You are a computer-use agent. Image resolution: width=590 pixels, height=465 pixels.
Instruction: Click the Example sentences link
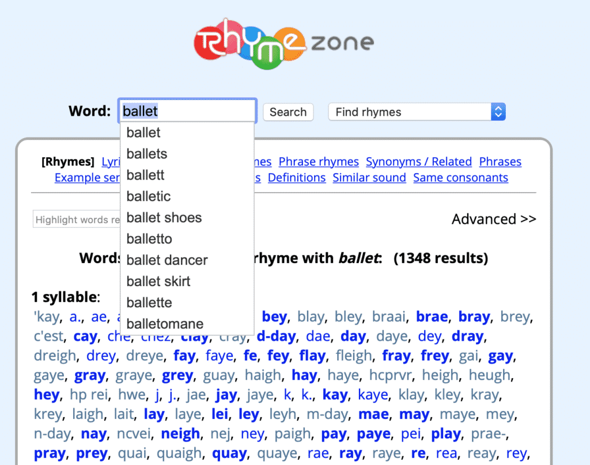[88, 178]
